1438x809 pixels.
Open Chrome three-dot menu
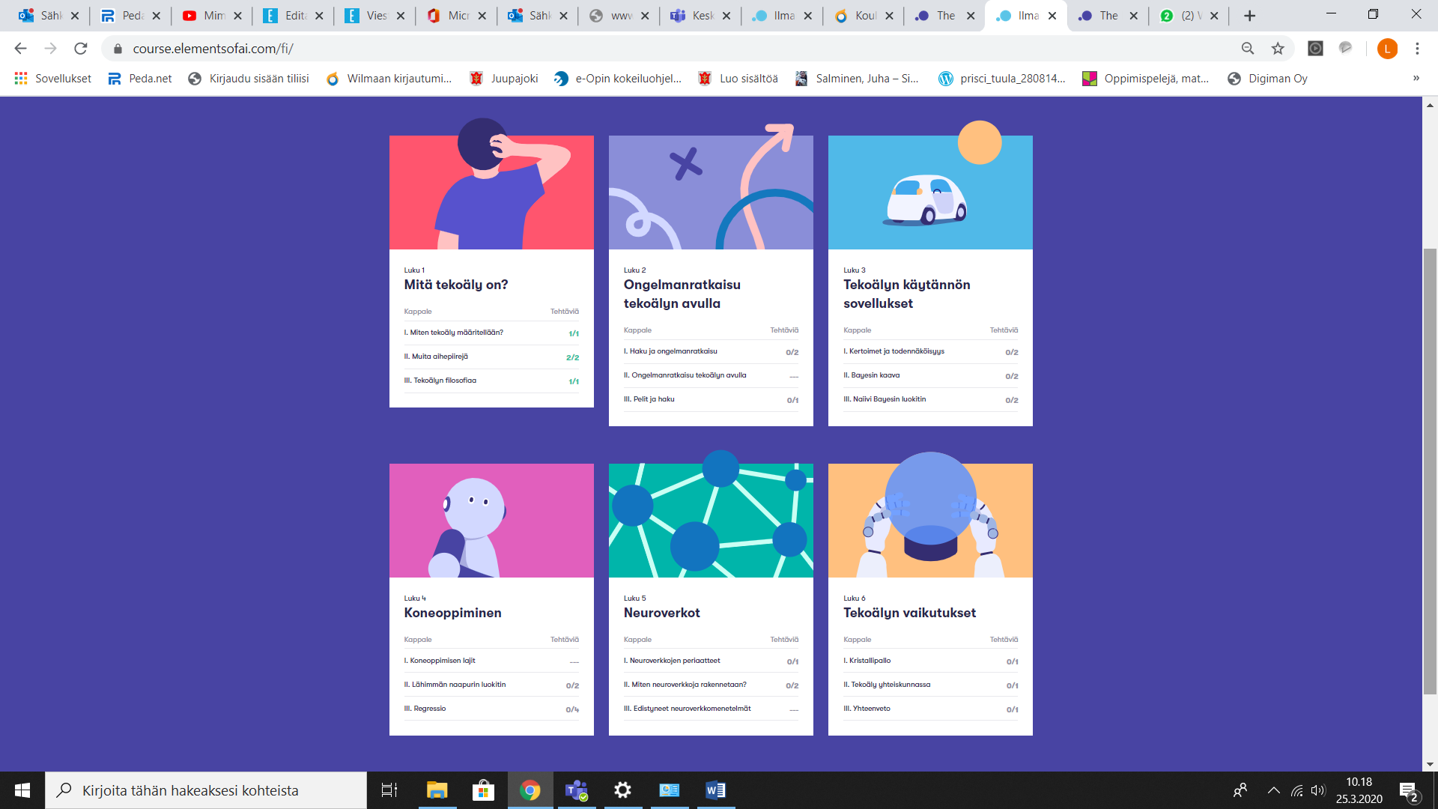click(1417, 49)
